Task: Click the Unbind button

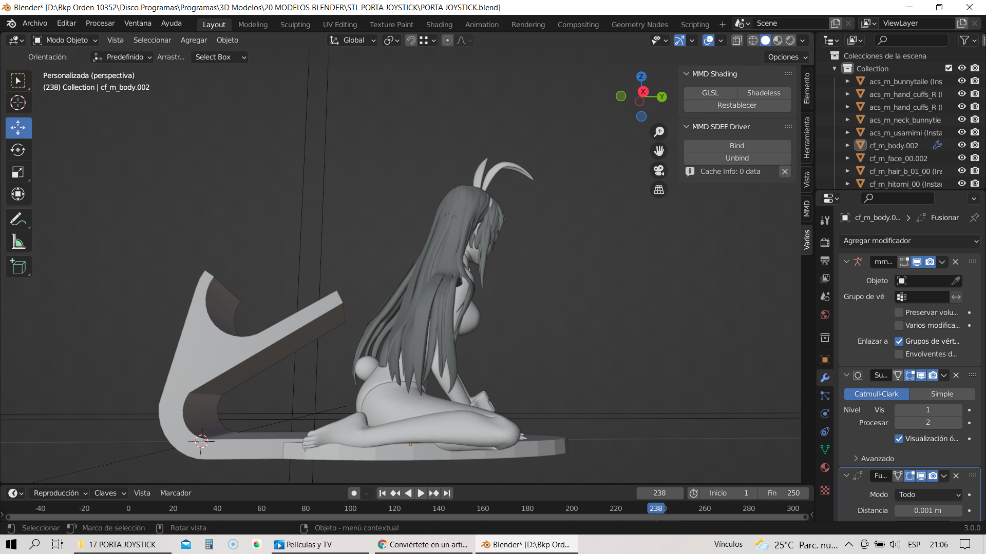Action: [737, 158]
